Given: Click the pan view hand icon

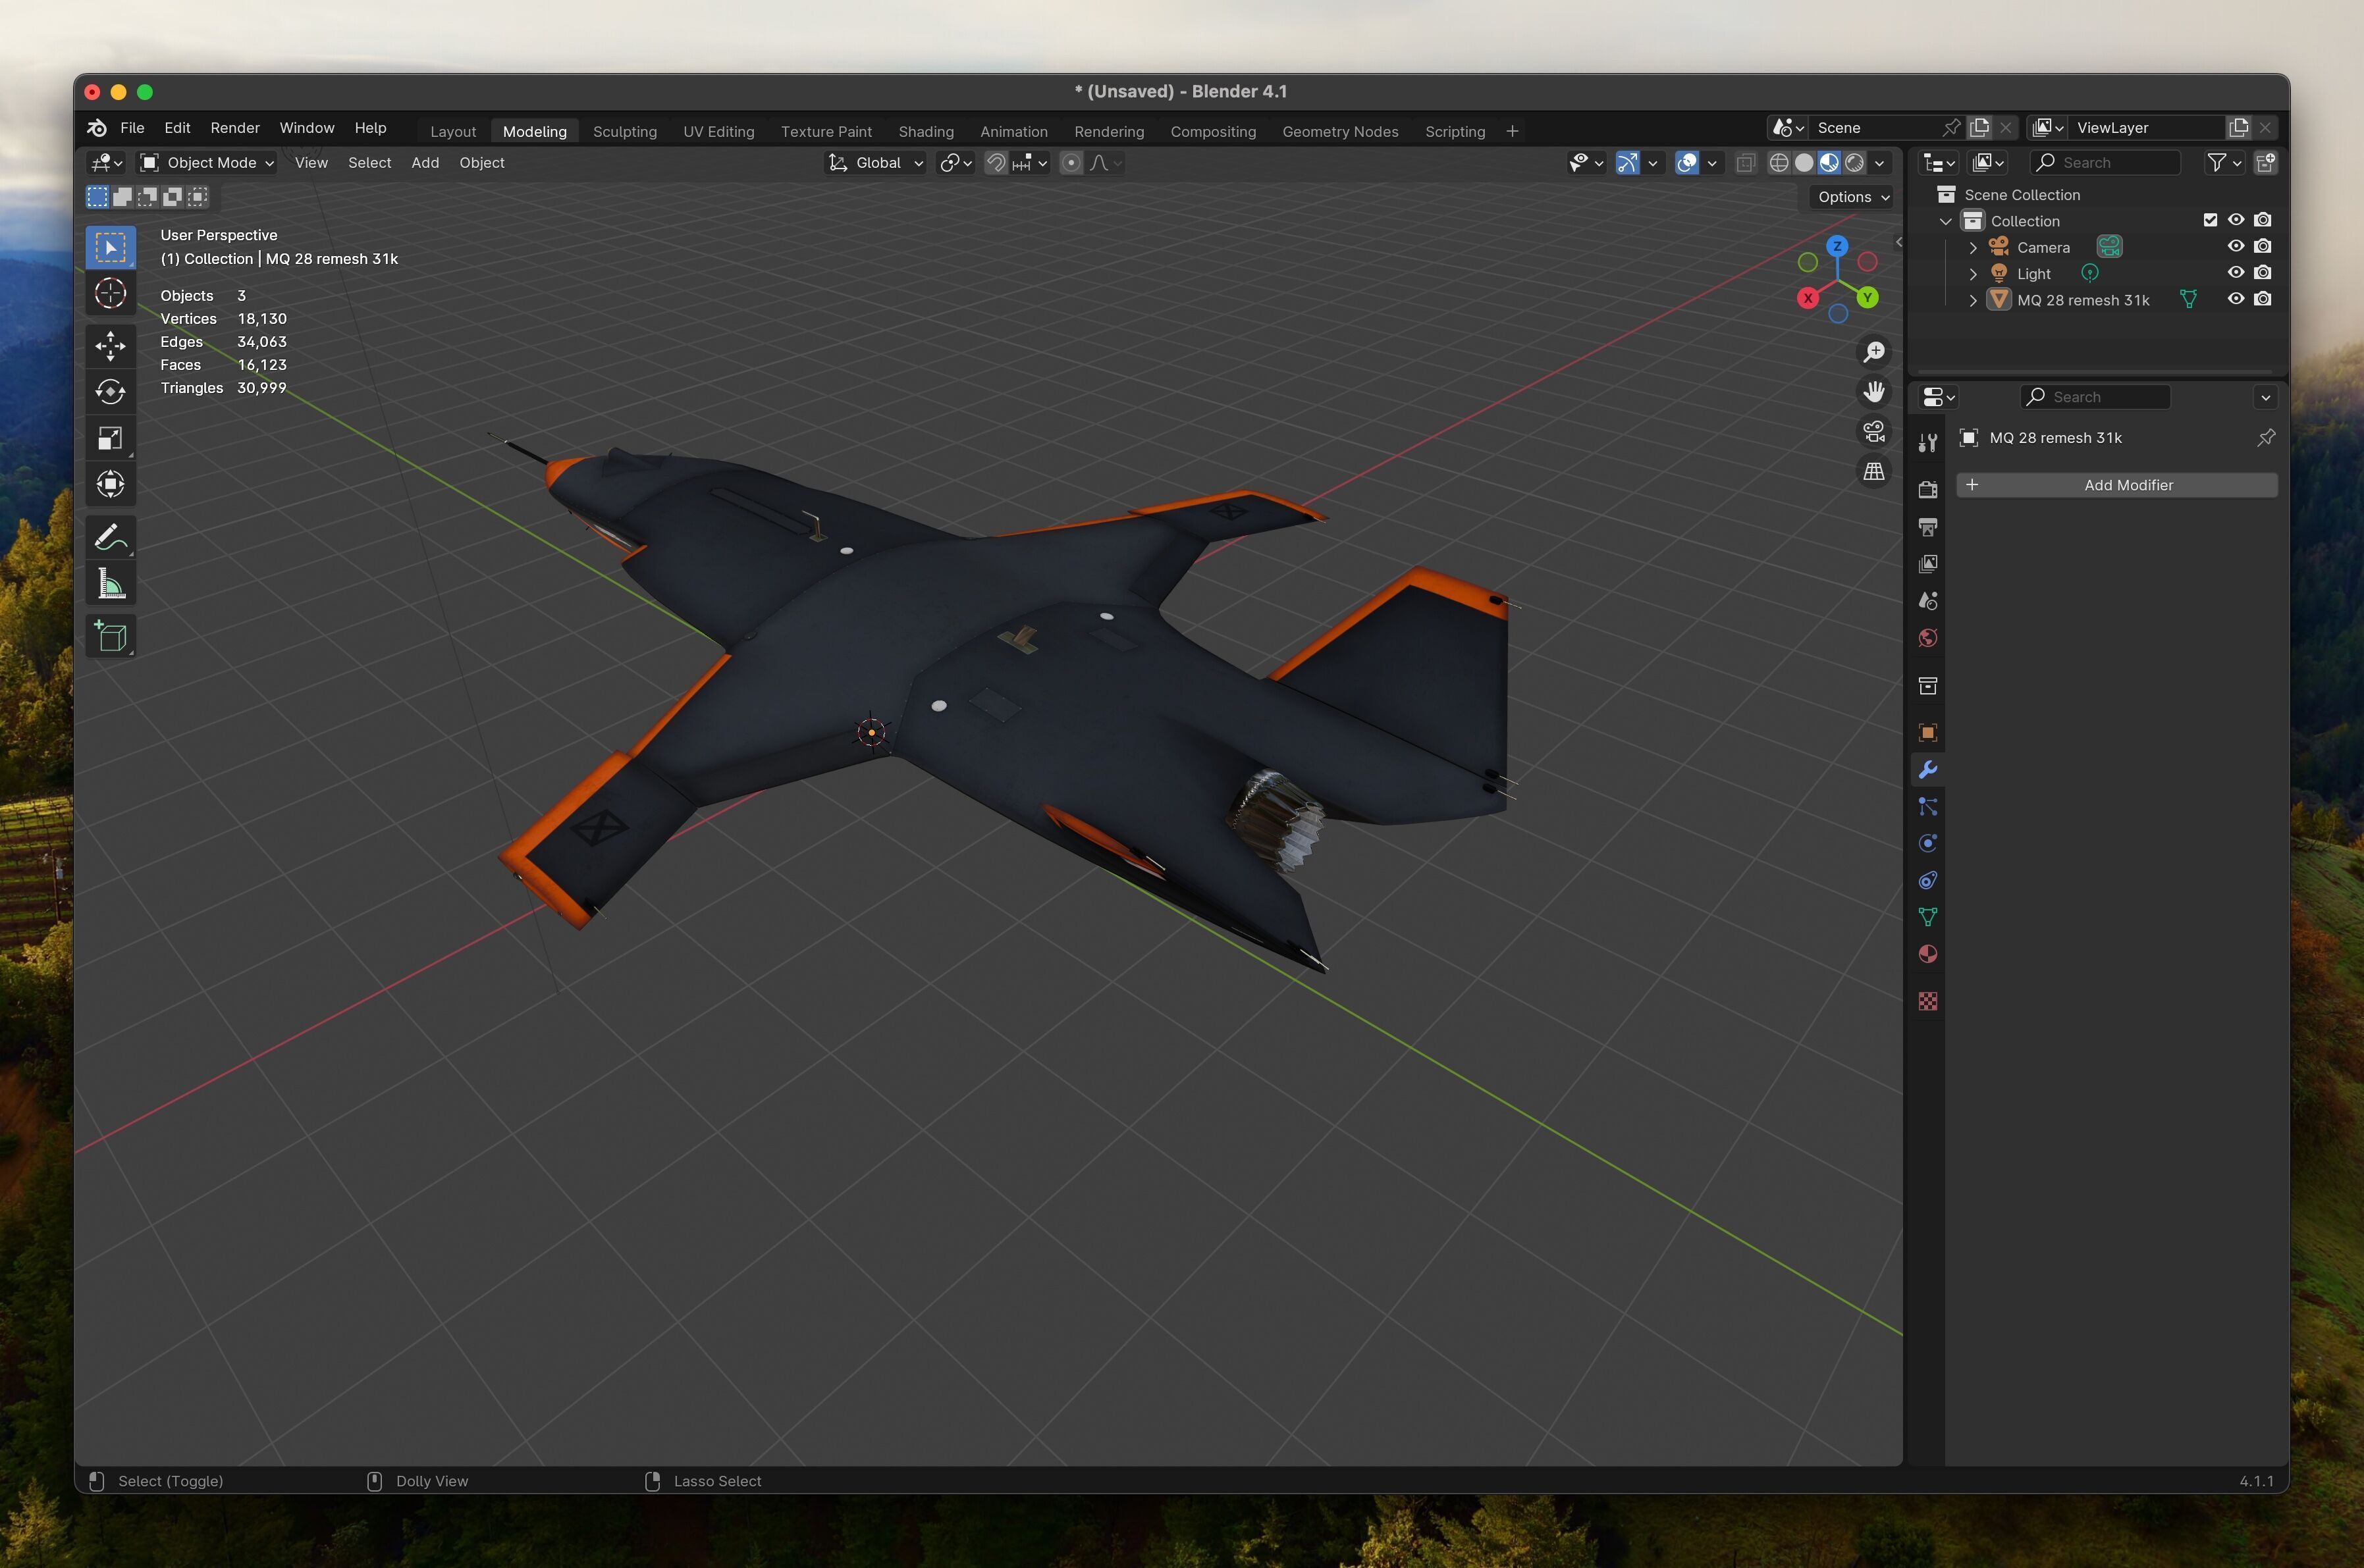Looking at the screenshot, I should [x=1874, y=391].
